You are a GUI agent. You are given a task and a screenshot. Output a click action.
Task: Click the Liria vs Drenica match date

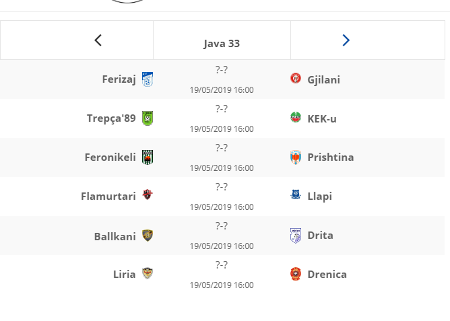[x=222, y=285]
